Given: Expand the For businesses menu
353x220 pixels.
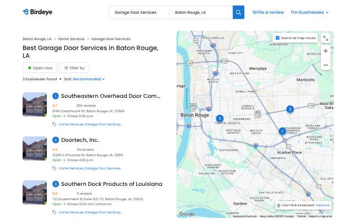Looking at the screenshot, I should pyautogui.click(x=309, y=12).
